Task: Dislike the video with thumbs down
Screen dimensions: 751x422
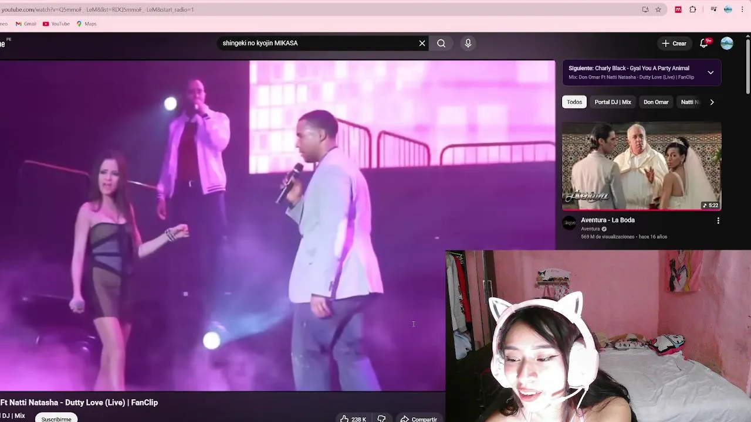Action: [x=381, y=418]
